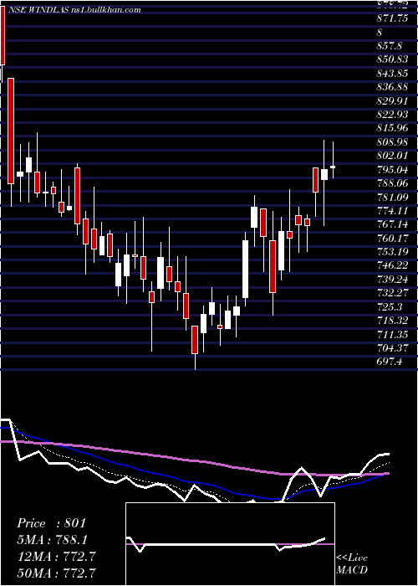Image resolution: width=418 pixels, height=586 pixels.
Task: Click the 857.8 price axis label
Action: pyautogui.click(x=390, y=46)
